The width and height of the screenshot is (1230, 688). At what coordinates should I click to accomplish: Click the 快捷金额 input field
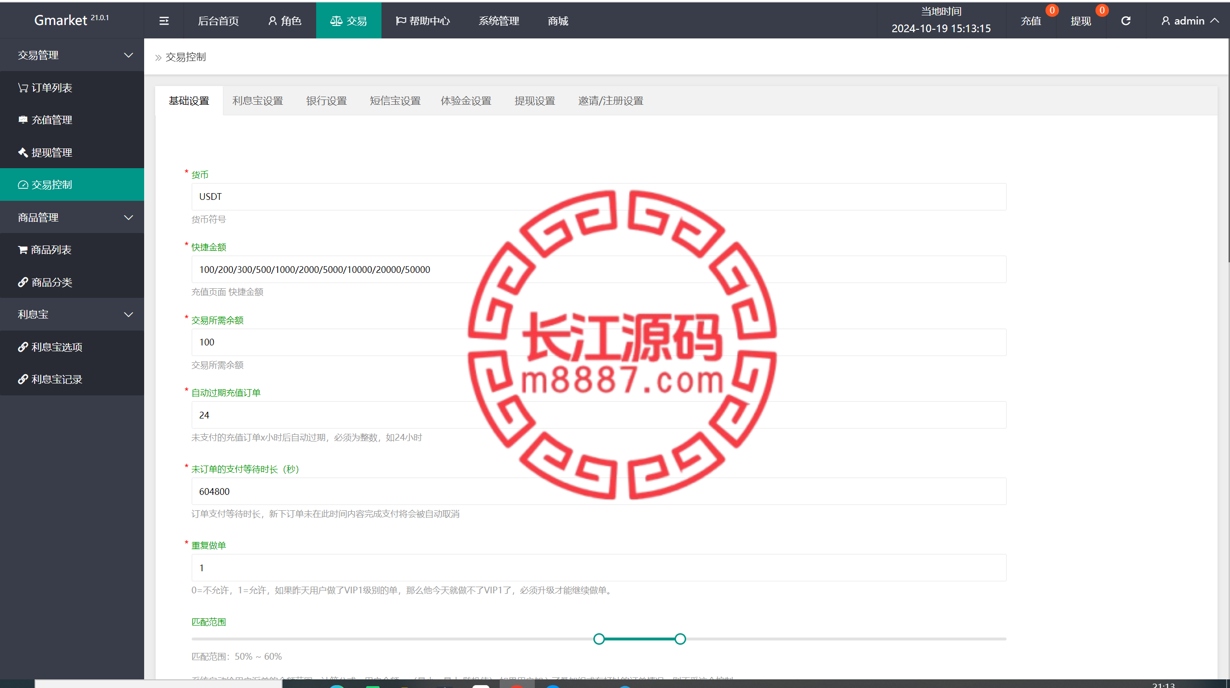[599, 270]
